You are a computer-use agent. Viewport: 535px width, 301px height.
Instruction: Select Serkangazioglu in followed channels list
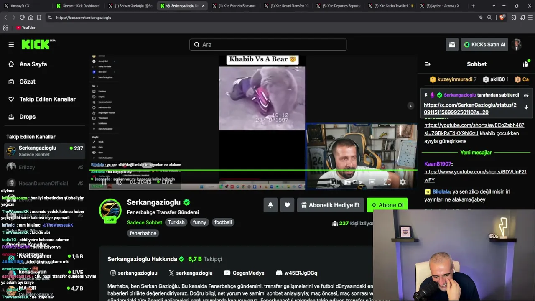point(45,151)
